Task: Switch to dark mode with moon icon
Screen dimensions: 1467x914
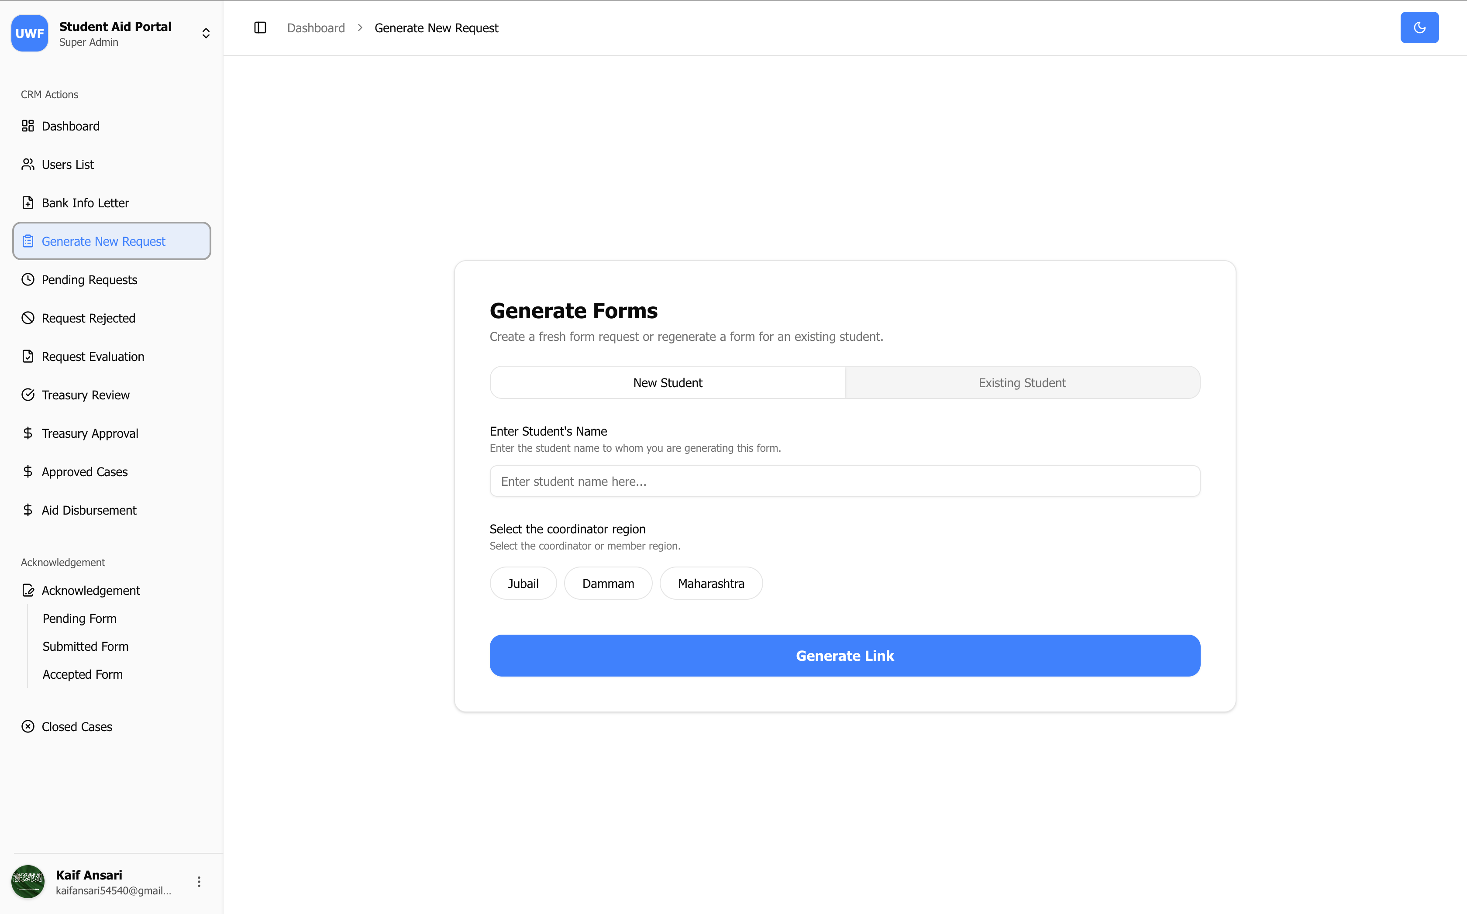Action: [x=1419, y=28]
